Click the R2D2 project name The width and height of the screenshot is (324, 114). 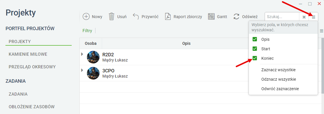(108, 55)
